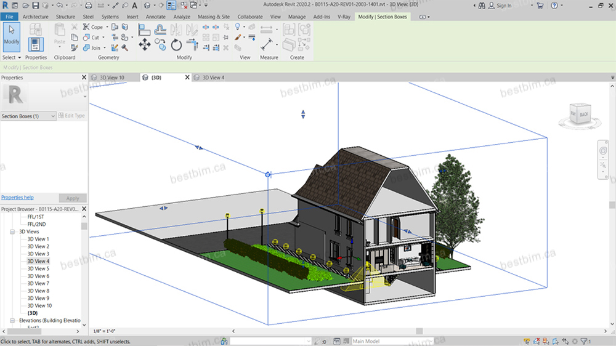Open the Cut dropdown arrow
Image resolution: width=616 pixels, height=346 pixels.
(103, 38)
